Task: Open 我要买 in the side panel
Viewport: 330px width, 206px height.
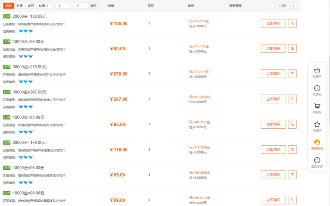Action: (x=317, y=72)
